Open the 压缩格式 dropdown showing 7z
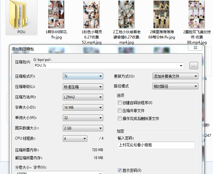Image resolution: width=213 pixels, height=174 pixels. [83, 76]
